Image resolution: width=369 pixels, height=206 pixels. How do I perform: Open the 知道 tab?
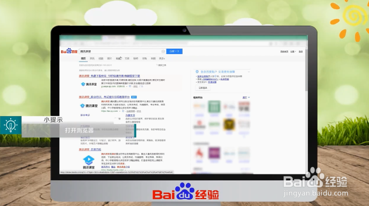[118, 58]
